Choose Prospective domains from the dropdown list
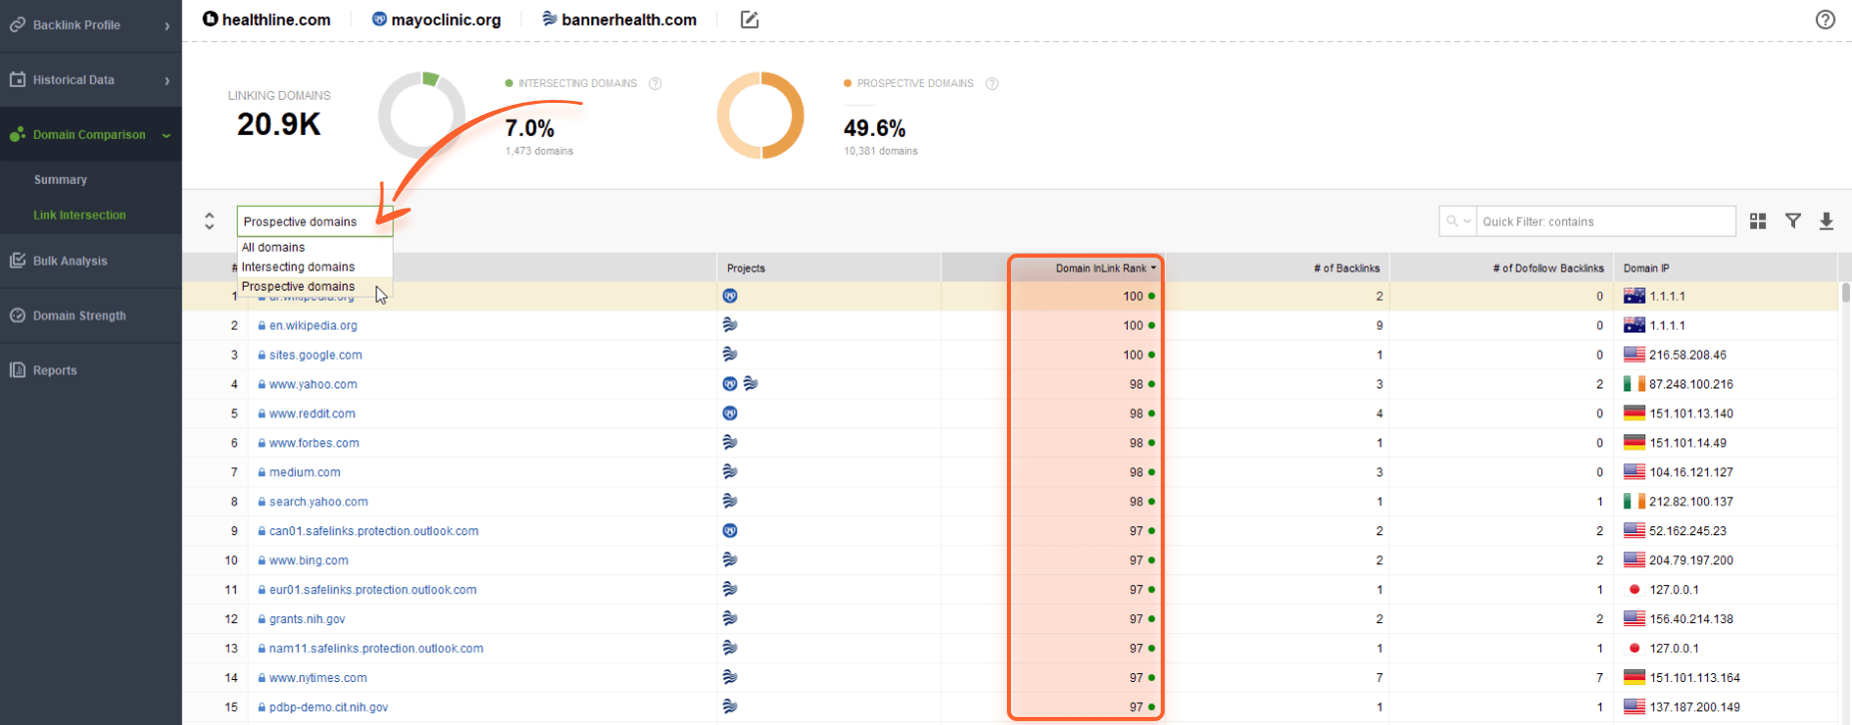 tap(315, 287)
